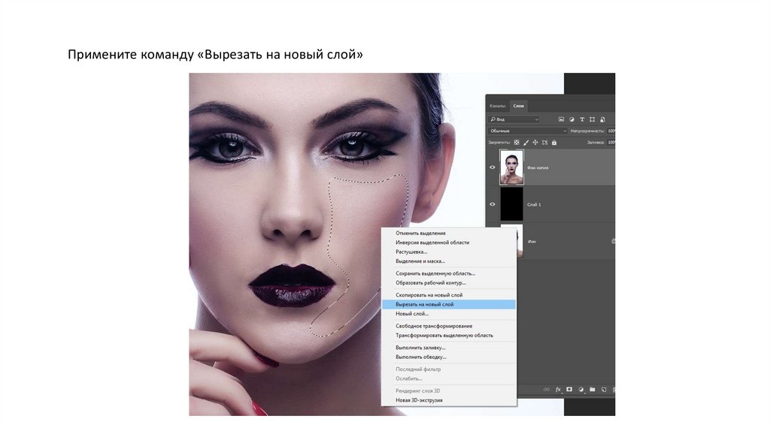This screenshot has width=770, height=431.
Task: Switch to the Каналы tab
Action: (x=498, y=106)
